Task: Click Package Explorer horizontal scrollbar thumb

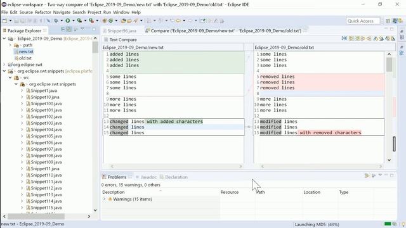Action: 36,216
